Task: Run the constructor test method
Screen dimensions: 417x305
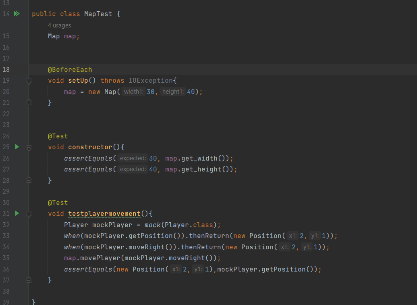Action: coord(17,147)
